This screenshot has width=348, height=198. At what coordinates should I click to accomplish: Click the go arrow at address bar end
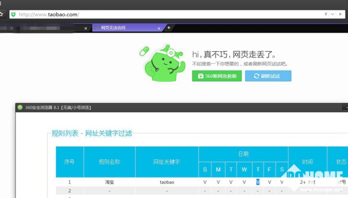click(x=340, y=14)
